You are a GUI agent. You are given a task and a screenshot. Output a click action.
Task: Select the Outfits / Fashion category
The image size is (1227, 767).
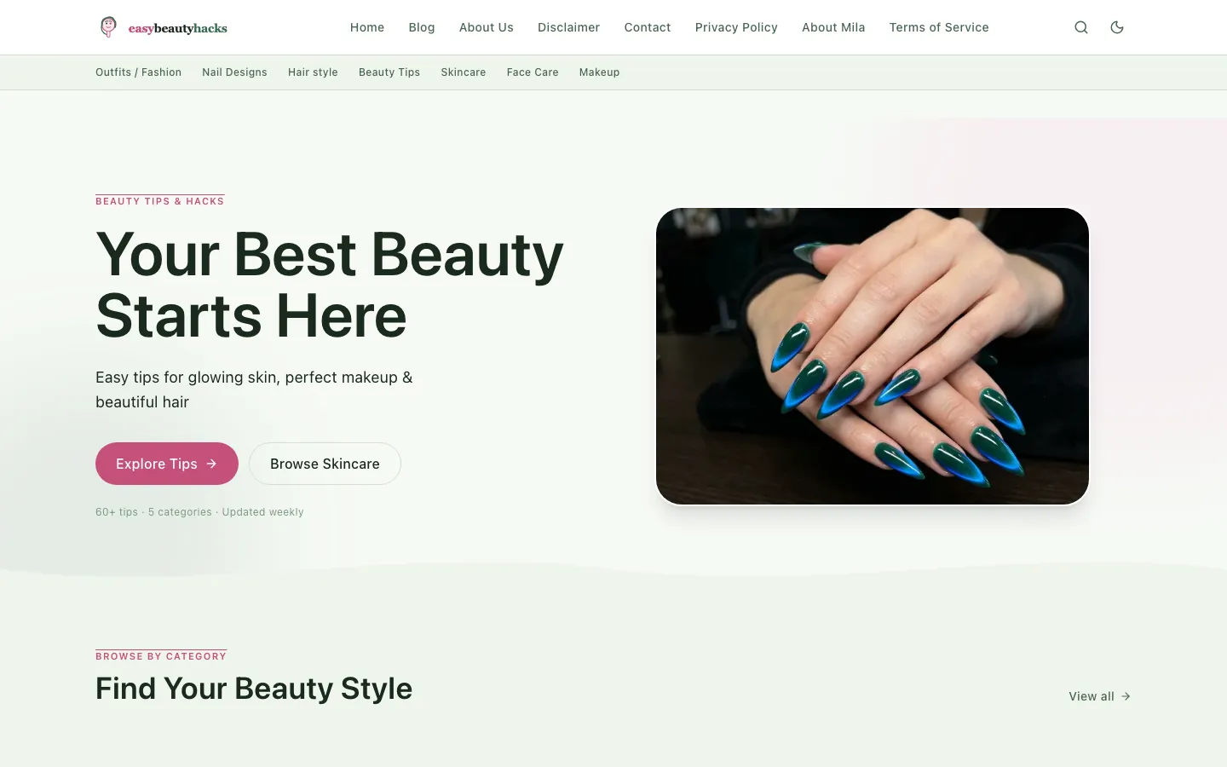[139, 72]
